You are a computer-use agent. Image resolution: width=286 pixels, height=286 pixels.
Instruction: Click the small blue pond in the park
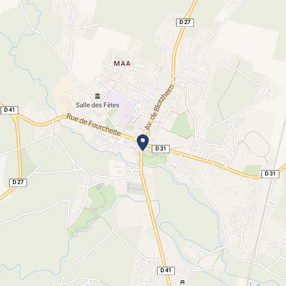click(99, 187)
